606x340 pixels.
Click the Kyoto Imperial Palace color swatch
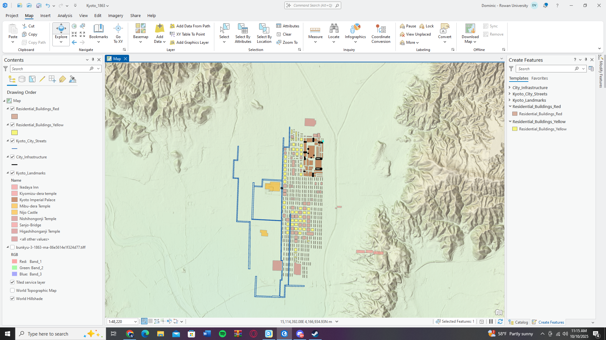click(15, 200)
